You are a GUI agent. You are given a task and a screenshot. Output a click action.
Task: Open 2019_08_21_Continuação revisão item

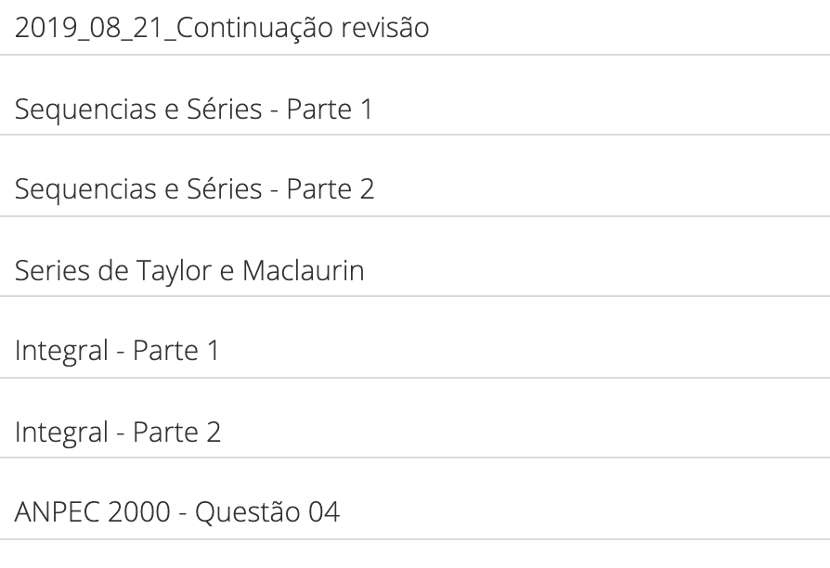(x=415, y=27)
